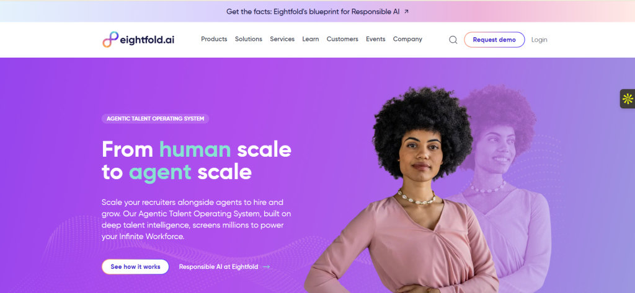Open the Responsible AI blueprint banner link
This screenshot has height=293, width=635.
point(313,12)
